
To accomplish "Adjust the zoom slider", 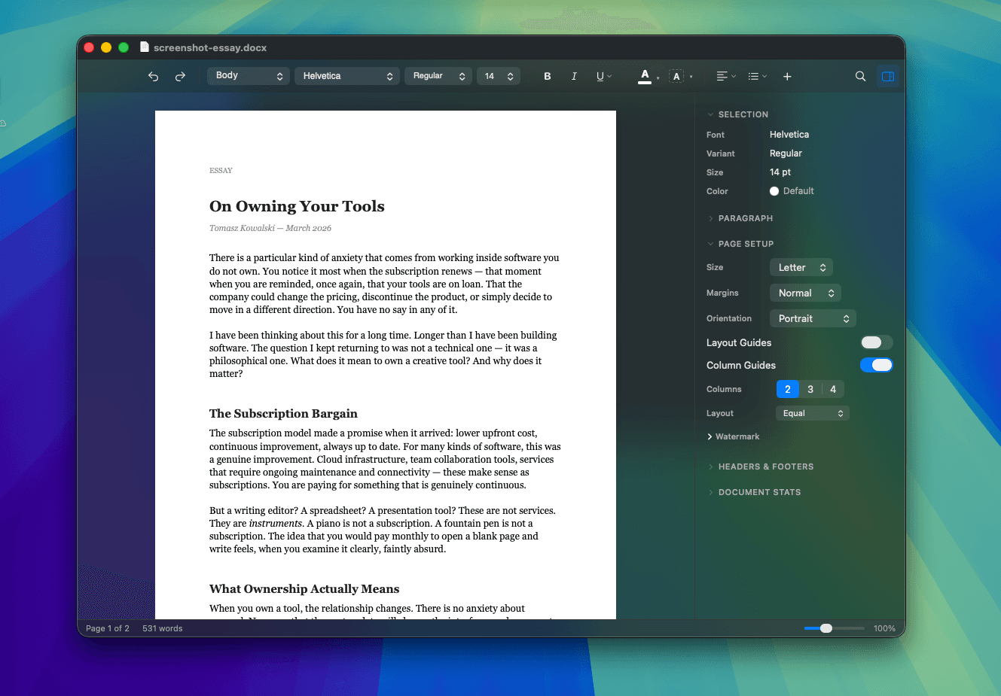I will pos(827,628).
